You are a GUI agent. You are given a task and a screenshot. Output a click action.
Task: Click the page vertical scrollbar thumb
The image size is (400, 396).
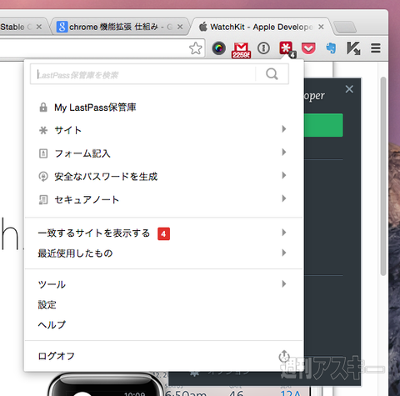pos(383,176)
